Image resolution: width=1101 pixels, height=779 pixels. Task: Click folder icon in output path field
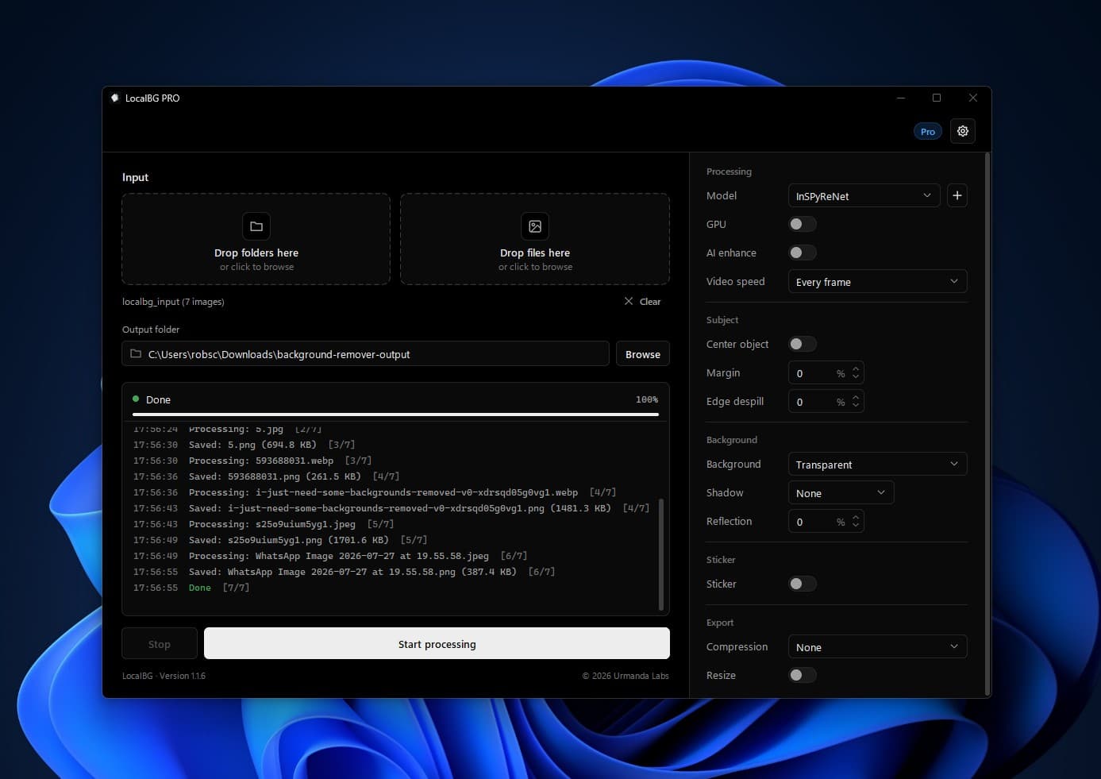pyautogui.click(x=136, y=354)
